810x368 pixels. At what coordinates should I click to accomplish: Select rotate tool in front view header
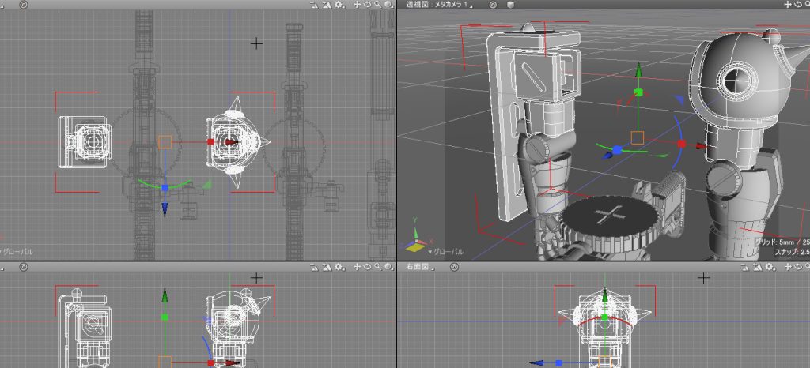pos(367,267)
